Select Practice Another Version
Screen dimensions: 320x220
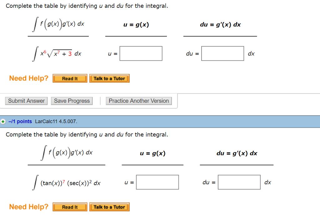(x=138, y=101)
